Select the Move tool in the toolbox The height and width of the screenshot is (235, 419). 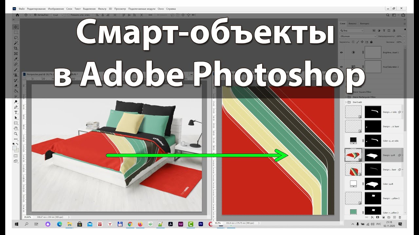point(16,27)
